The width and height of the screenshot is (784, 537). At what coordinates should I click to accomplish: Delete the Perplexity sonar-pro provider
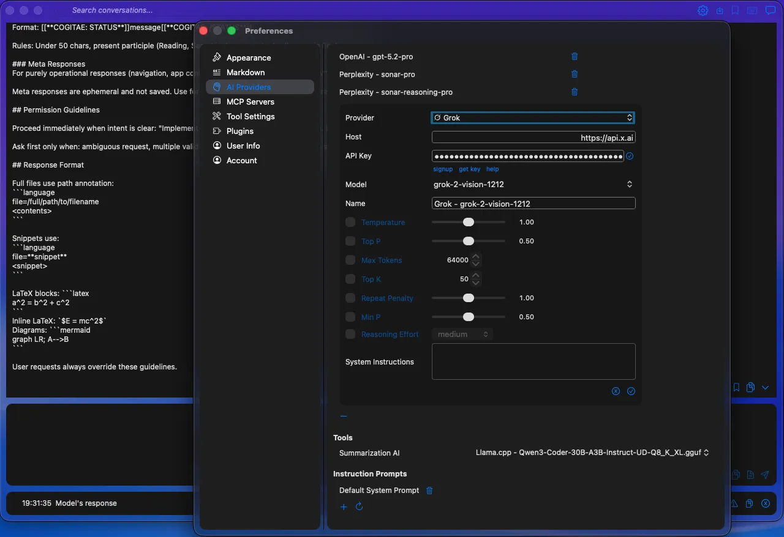pyautogui.click(x=574, y=74)
